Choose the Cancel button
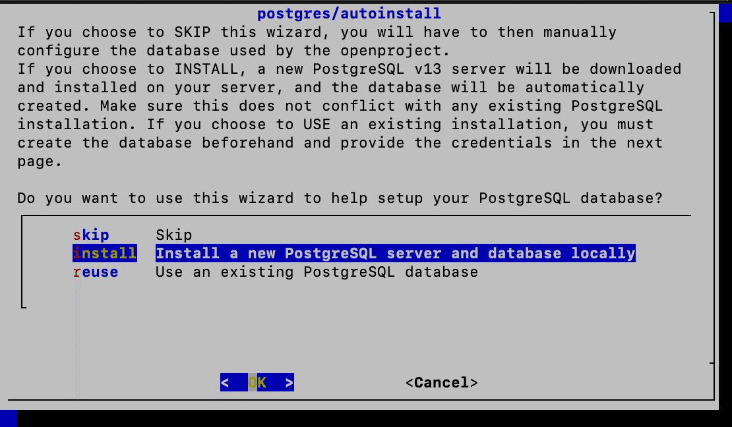Screen dimensions: 732x427 (x=442, y=383)
